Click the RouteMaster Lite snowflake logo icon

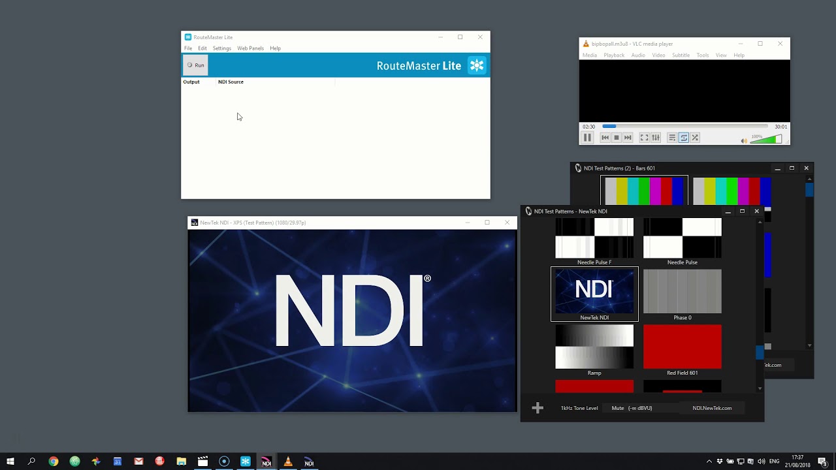click(477, 65)
